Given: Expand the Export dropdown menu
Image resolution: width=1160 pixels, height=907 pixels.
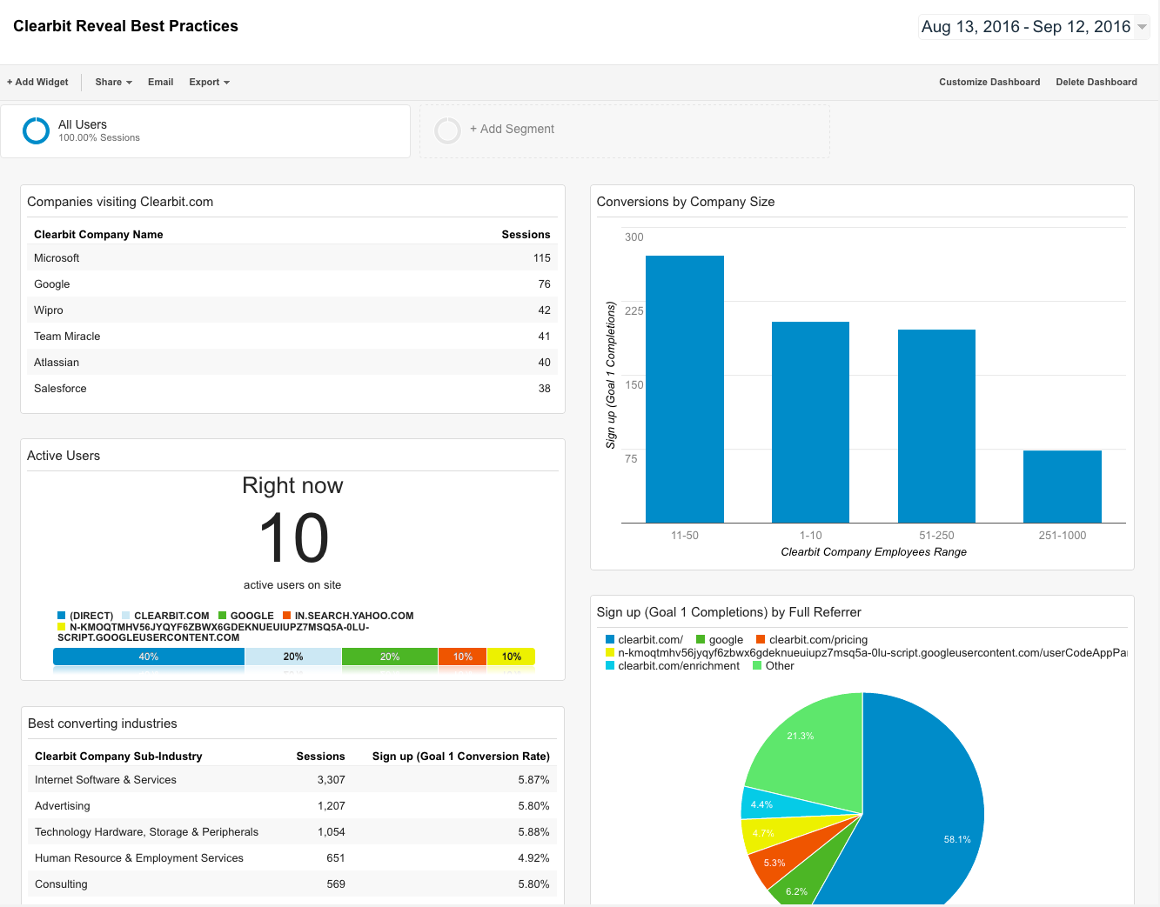Looking at the screenshot, I should [x=210, y=82].
